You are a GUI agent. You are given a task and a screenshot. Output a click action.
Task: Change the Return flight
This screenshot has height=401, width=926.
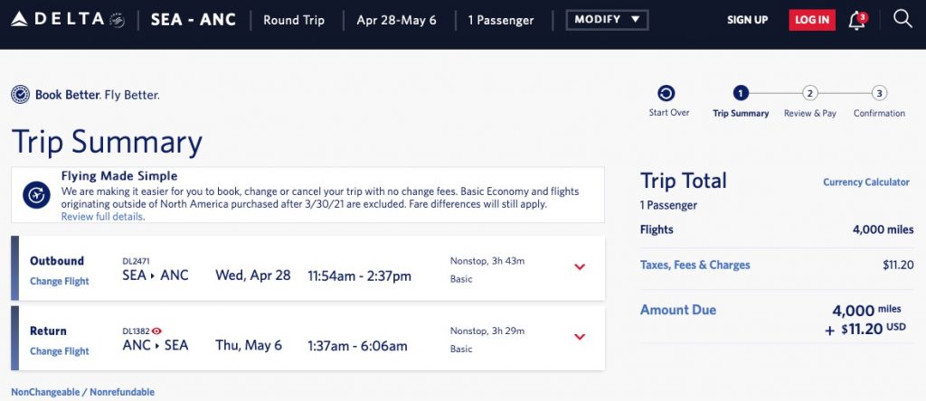coord(60,351)
